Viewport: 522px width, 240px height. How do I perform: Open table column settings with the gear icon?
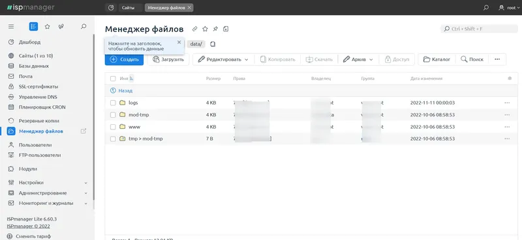pyautogui.click(x=510, y=79)
